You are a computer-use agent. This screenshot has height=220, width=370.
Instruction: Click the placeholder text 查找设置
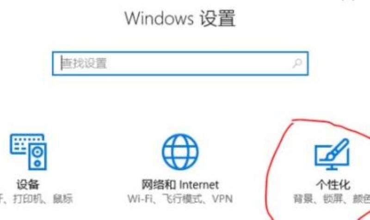tap(84, 63)
